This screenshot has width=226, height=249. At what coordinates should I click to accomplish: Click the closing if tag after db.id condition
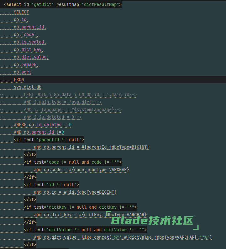[x=30, y=200]
